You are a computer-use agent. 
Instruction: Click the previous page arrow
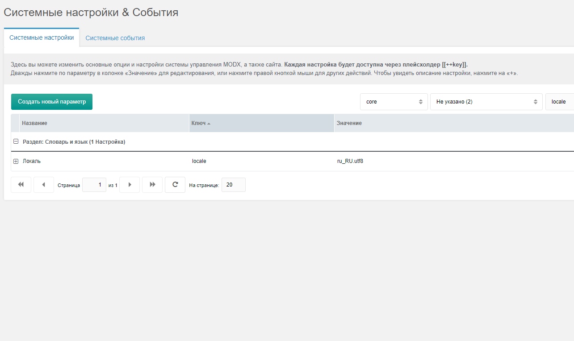43,185
